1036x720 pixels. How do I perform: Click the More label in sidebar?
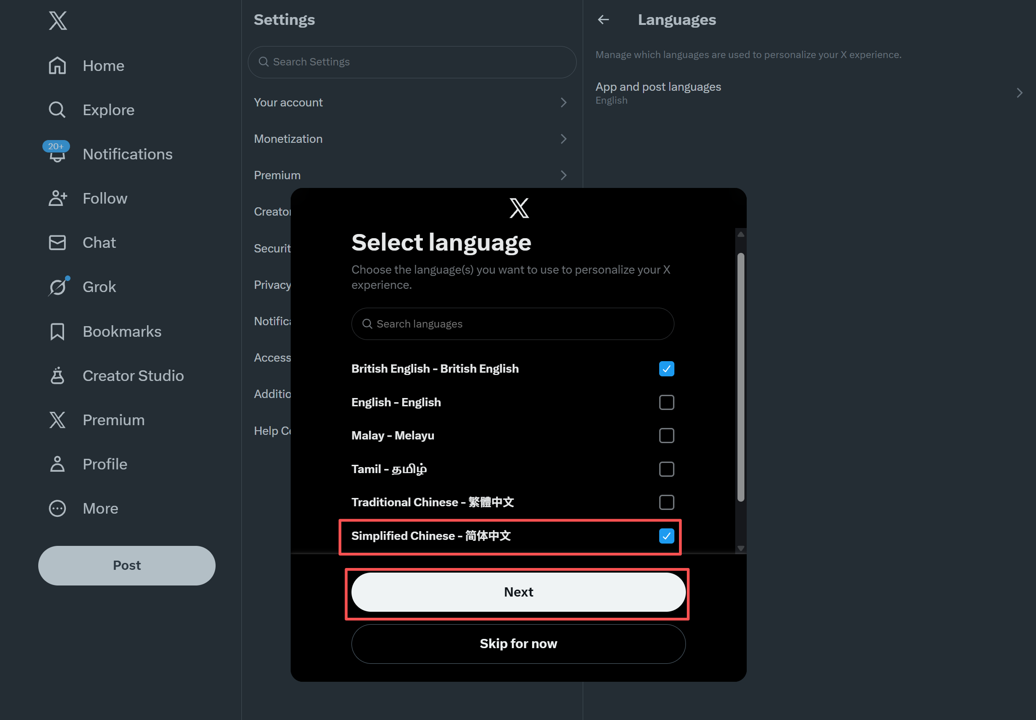[x=100, y=509]
